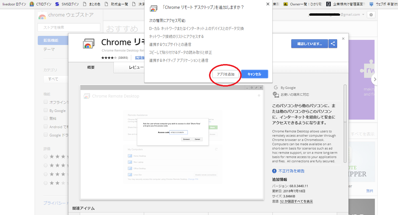The height and width of the screenshot is (215, 398).
Task: Open the livedoor ログイン bookmark
Action: click(x=14, y=4)
